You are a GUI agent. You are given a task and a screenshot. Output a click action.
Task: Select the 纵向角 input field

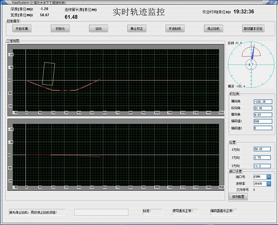262,108
